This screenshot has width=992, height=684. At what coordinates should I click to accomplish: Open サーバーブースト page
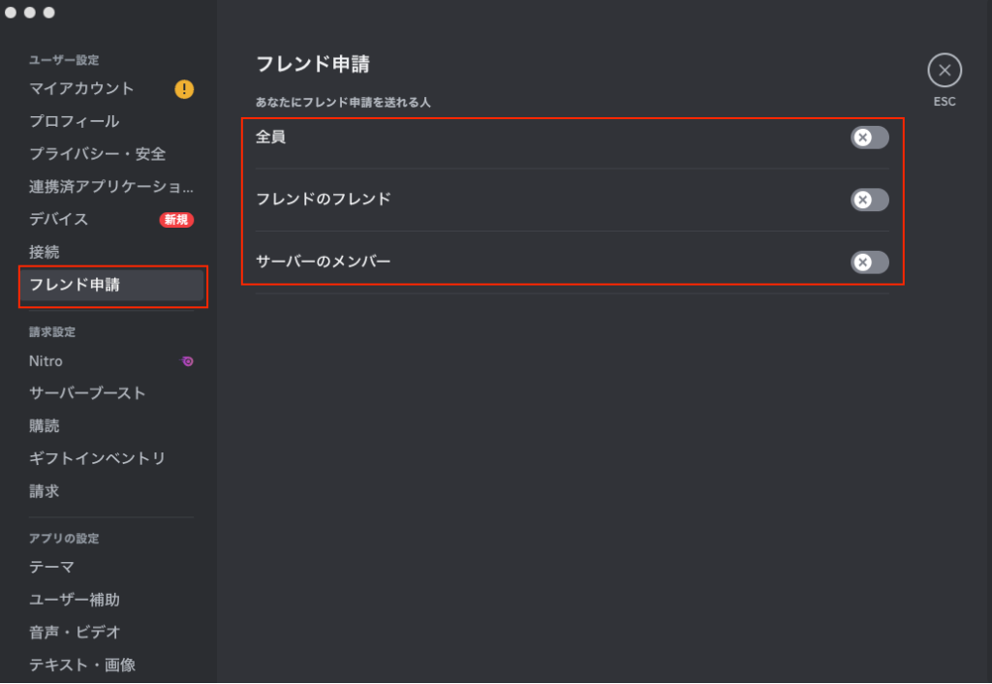pyautogui.click(x=87, y=393)
